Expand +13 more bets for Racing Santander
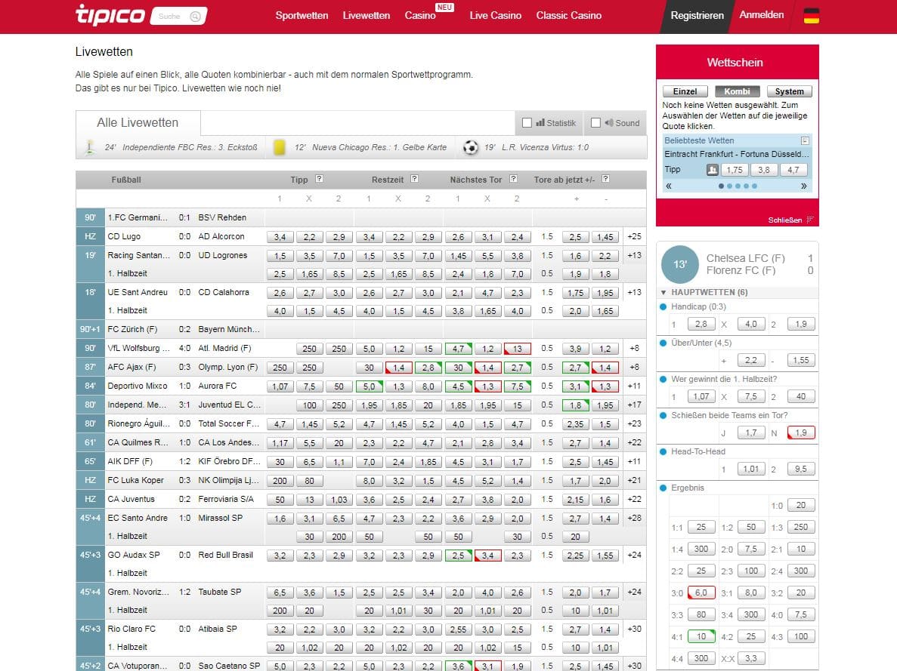Screen dimensions: 897x671 634,255
